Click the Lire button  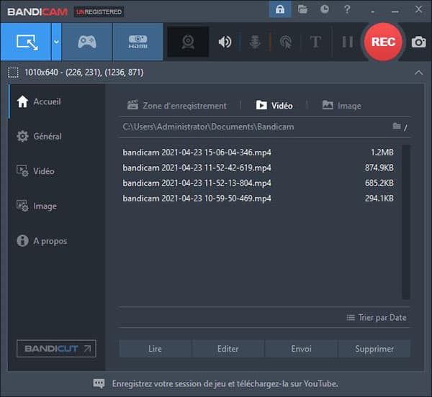coord(155,349)
